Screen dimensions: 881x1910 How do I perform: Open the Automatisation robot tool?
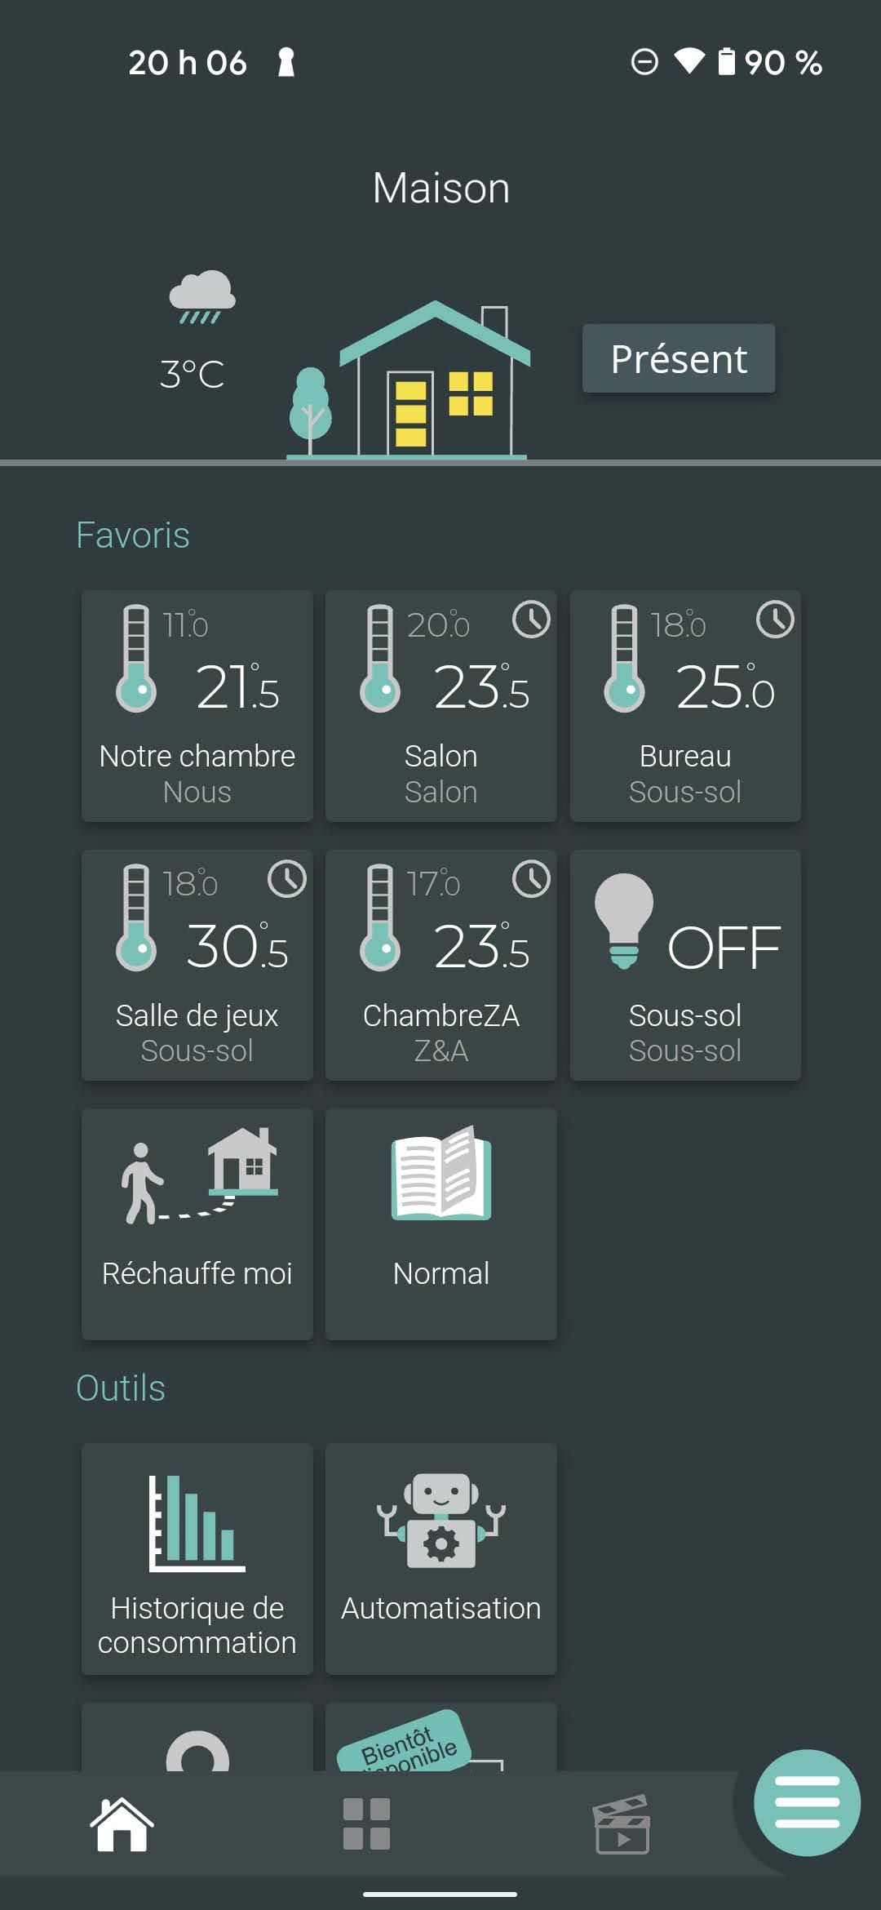point(440,1557)
